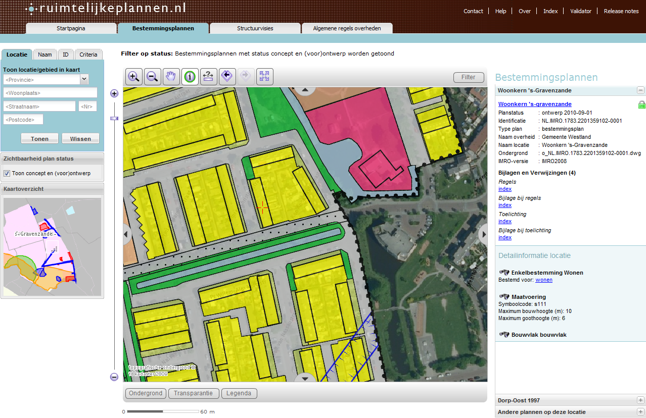Click the Kaartoverzicht overview map

click(x=52, y=247)
